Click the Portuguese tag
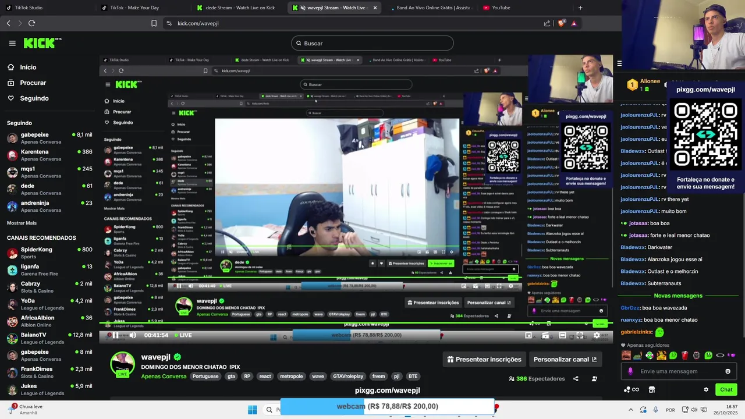Viewport: 745px width, 419px height. click(205, 377)
